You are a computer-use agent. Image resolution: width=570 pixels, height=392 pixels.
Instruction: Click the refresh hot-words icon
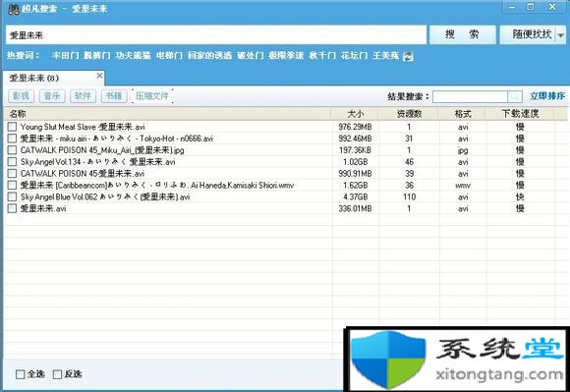pos(408,56)
